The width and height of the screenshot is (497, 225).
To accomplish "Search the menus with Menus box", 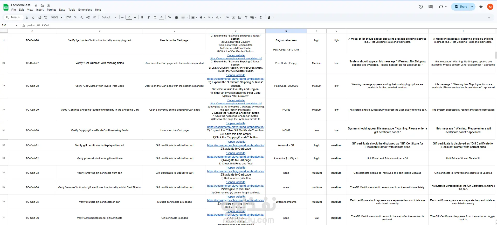I will [13, 17].
